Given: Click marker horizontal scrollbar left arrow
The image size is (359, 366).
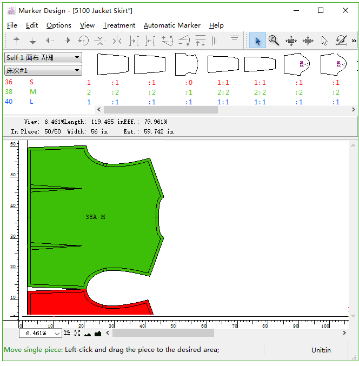Looking at the screenshot, I should pos(108,333).
